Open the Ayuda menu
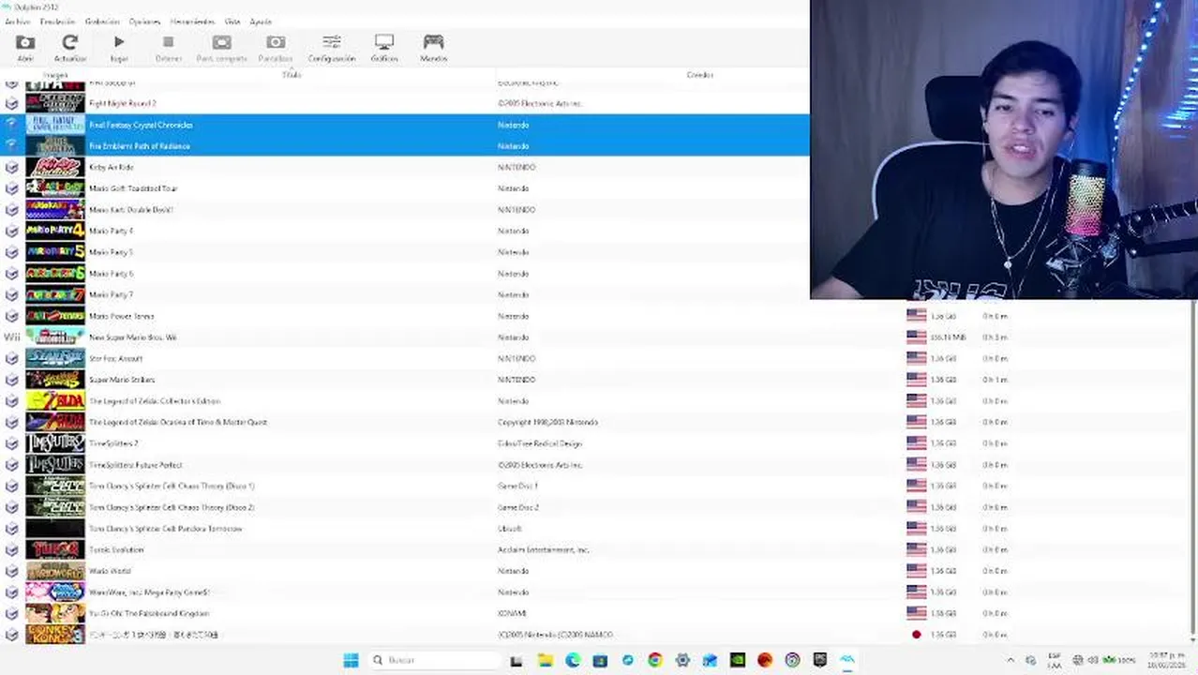 coord(261,22)
